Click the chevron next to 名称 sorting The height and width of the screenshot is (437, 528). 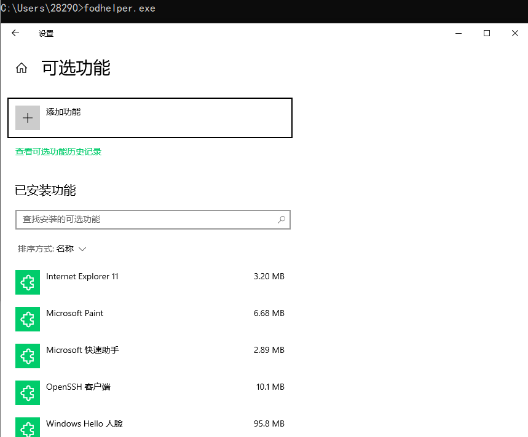[x=83, y=249]
